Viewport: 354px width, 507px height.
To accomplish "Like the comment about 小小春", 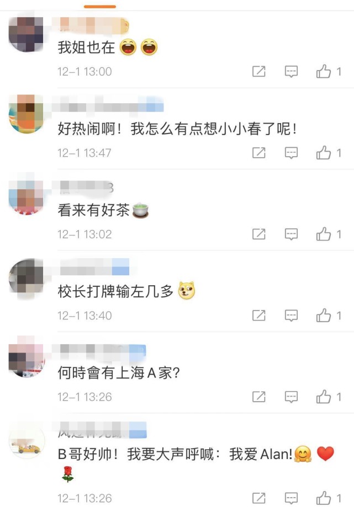I will [324, 153].
